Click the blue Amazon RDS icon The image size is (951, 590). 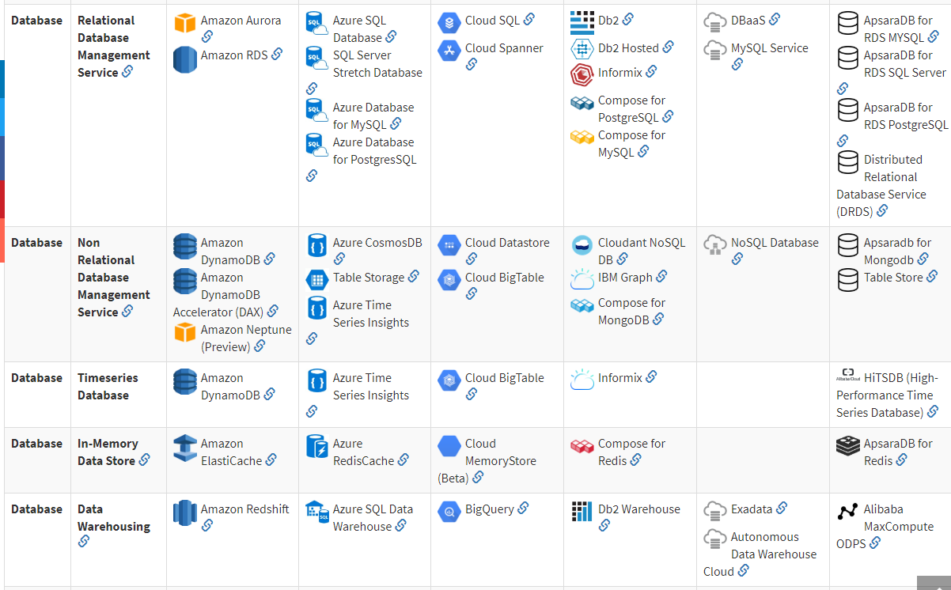tap(185, 59)
